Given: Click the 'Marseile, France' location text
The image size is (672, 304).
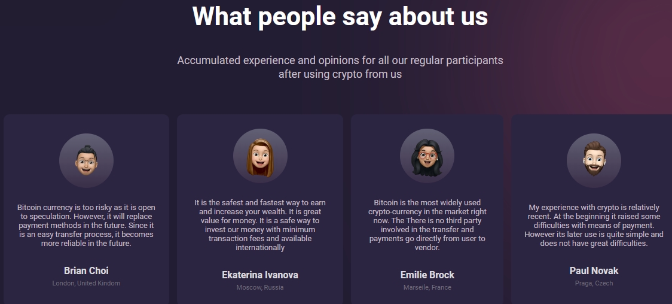Looking at the screenshot, I should [x=427, y=287].
